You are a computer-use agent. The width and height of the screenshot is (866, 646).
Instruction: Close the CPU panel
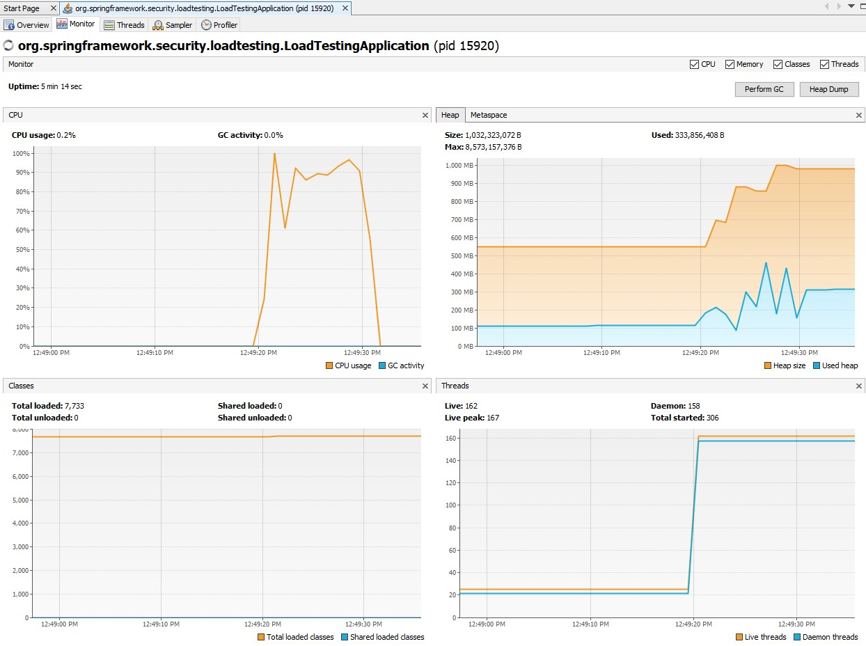point(425,115)
